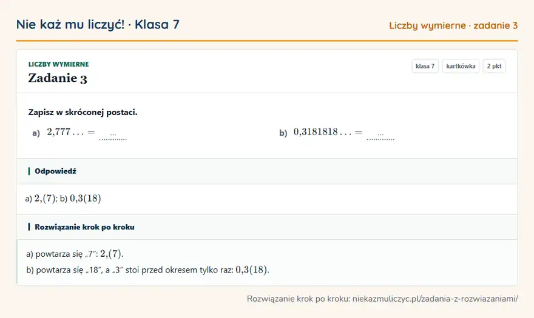Click the dark bar marker beside 'Rozwiązanie krok po kroku'
534x318 pixels.
click(29, 227)
